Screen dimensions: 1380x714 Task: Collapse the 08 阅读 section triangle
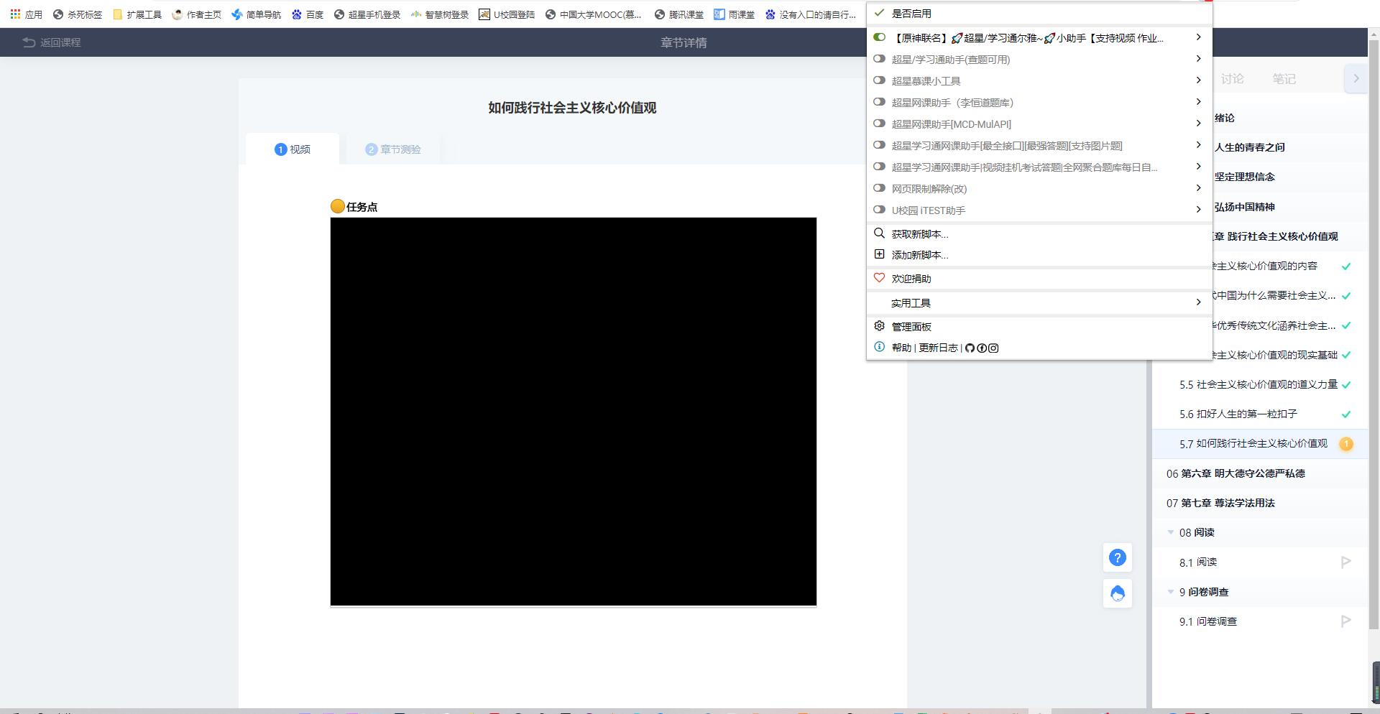click(1171, 532)
